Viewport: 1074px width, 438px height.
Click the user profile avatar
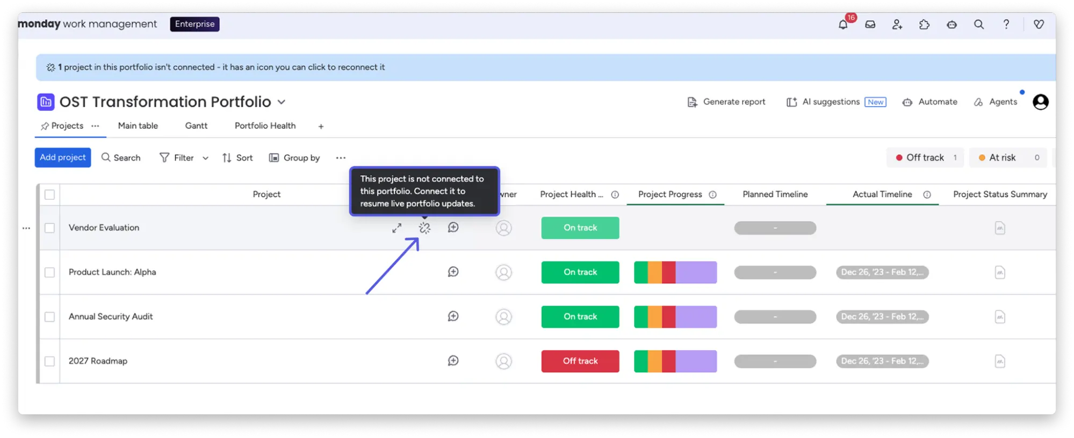1041,102
